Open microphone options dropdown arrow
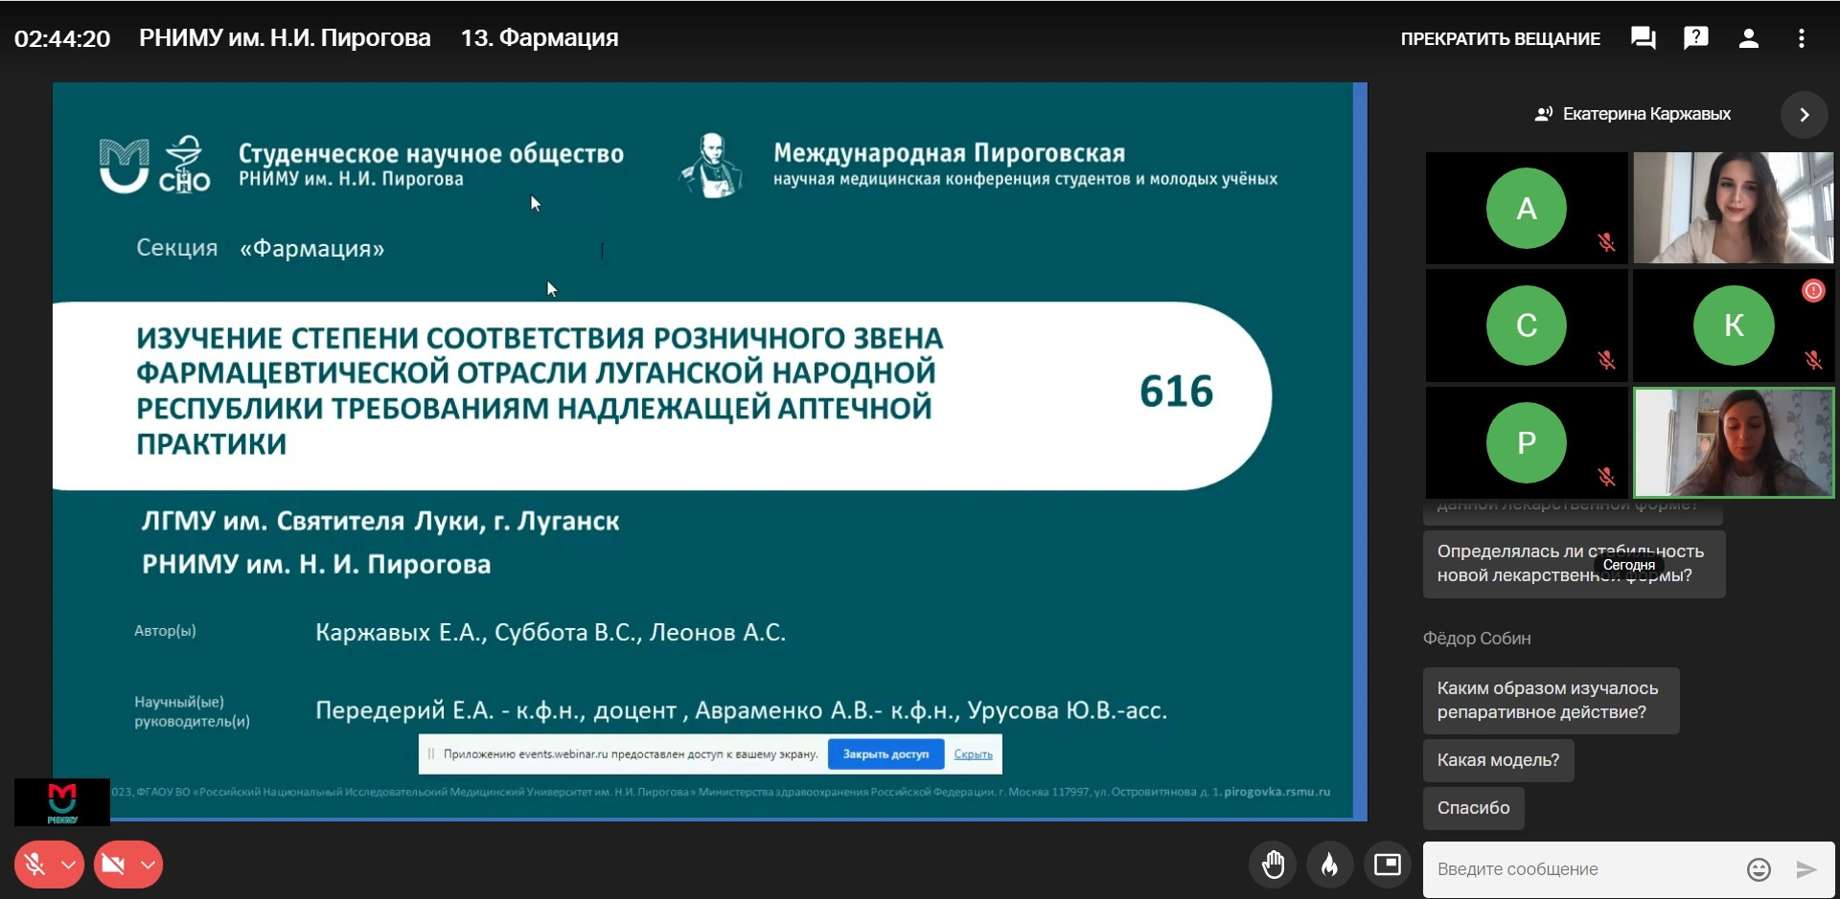 point(69,865)
